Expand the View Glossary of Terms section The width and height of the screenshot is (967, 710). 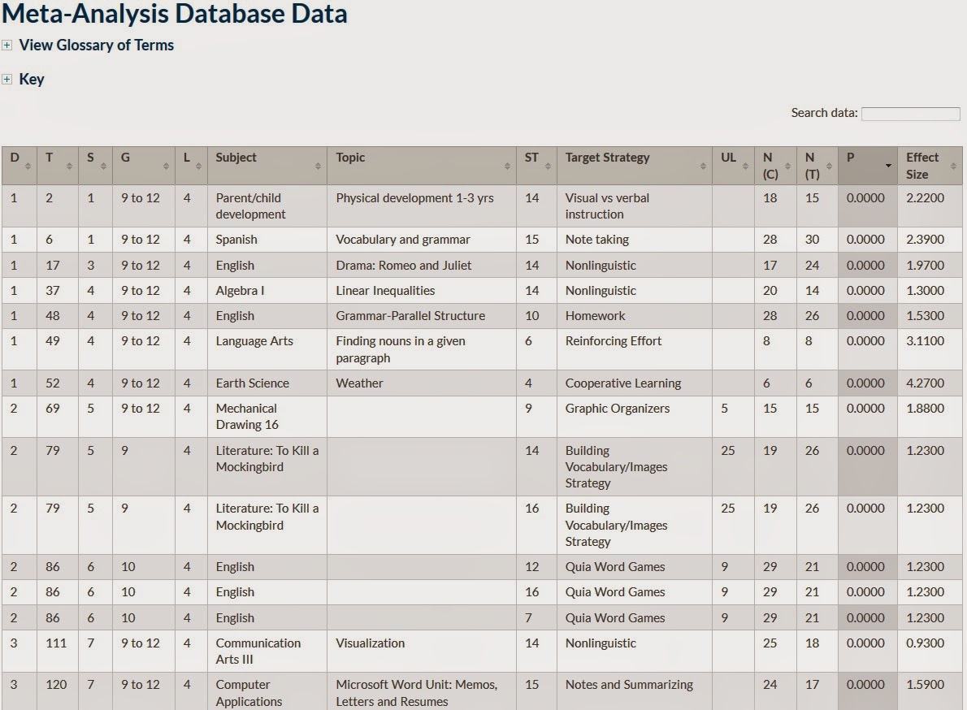[7, 45]
